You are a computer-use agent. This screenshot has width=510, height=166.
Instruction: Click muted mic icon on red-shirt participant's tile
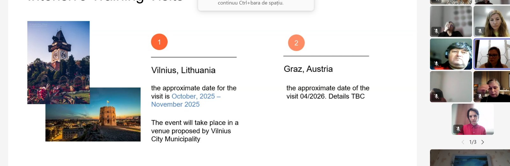click(458, 129)
